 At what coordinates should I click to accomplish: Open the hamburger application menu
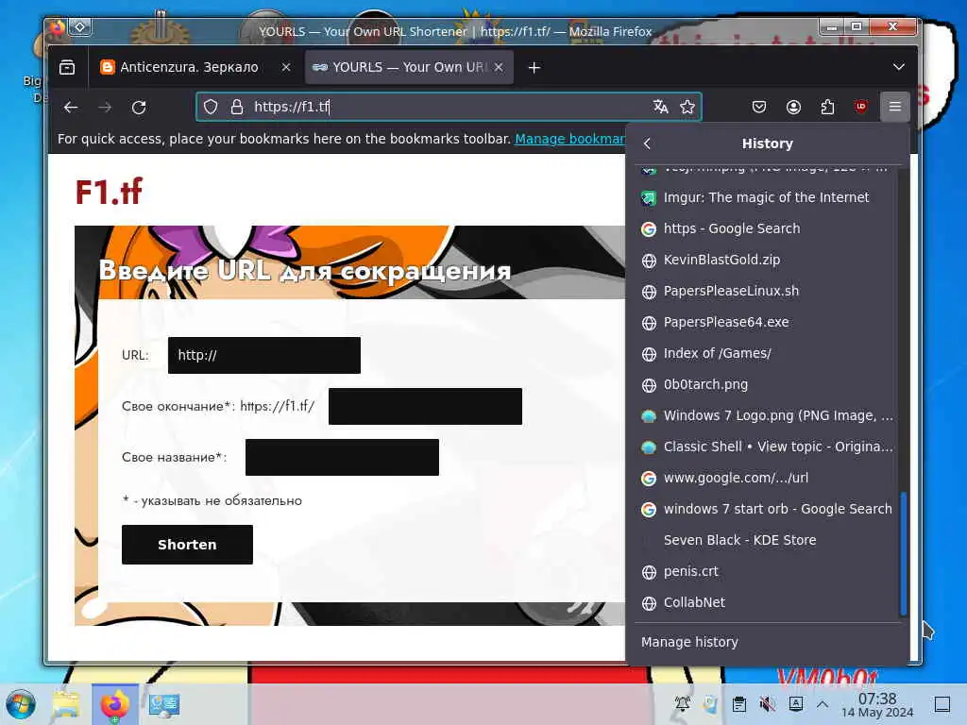point(895,107)
